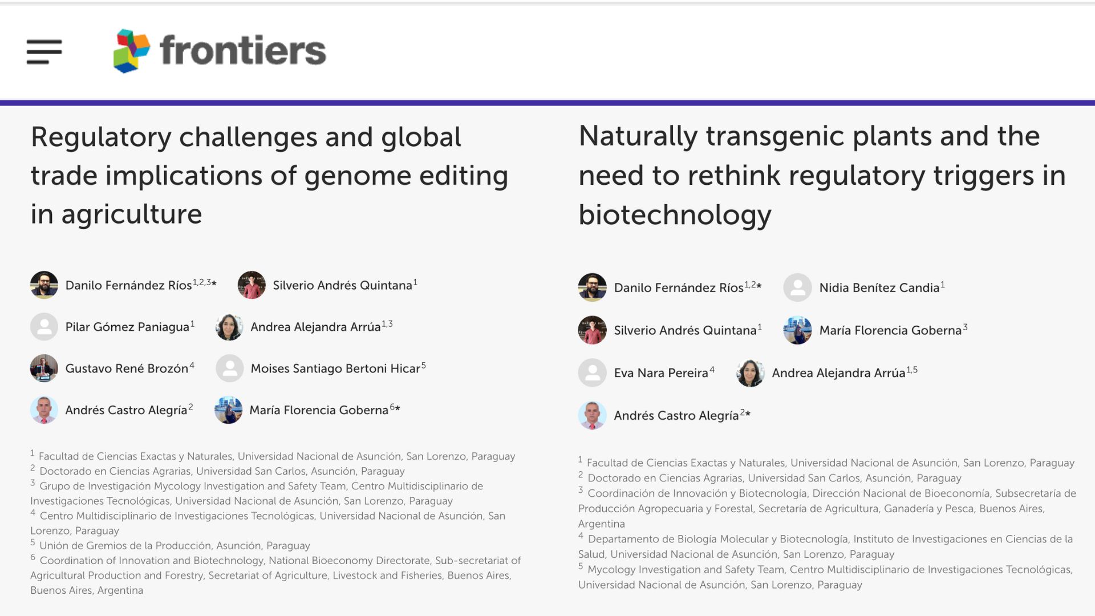
Task: Open author name Nidia Benítez Candia
Action: click(879, 288)
